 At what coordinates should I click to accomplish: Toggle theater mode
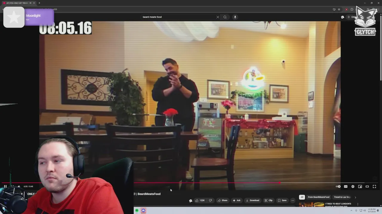pyautogui.click(x=367, y=187)
